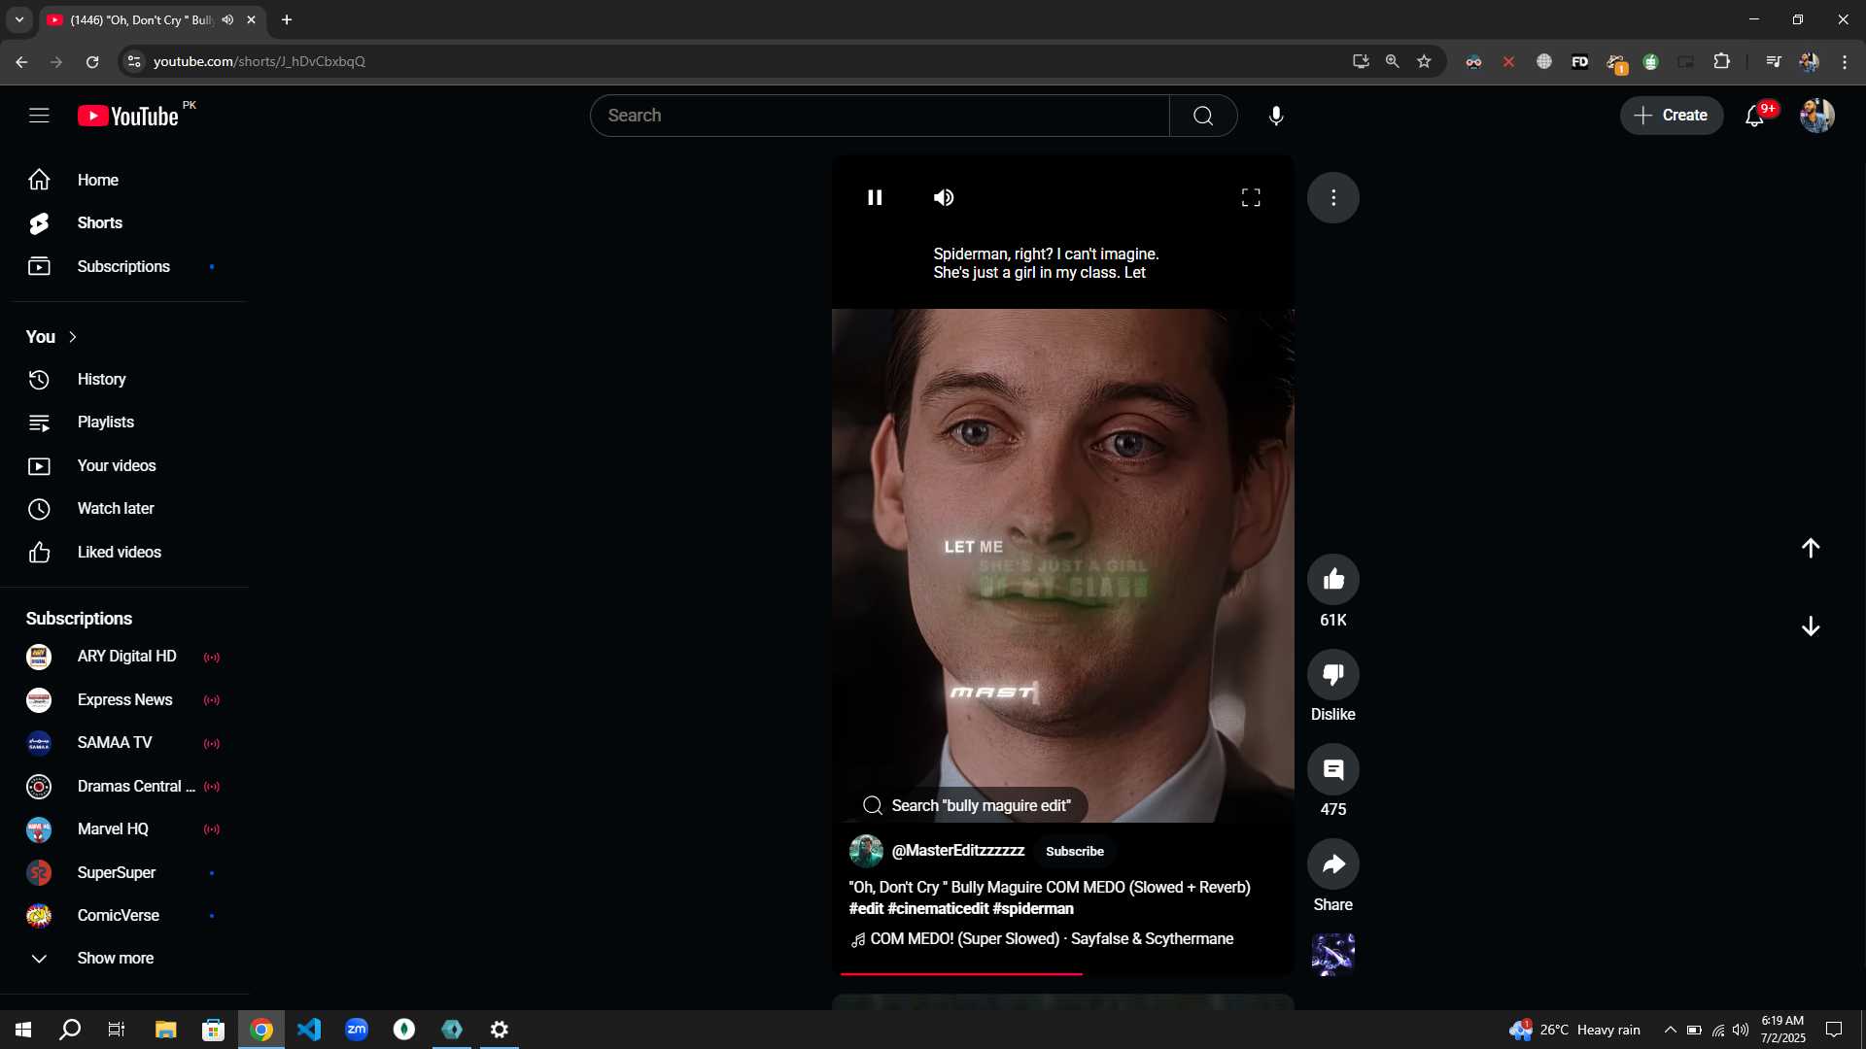1866x1049 pixels.
Task: Dislike this short video
Action: pos(1333,674)
